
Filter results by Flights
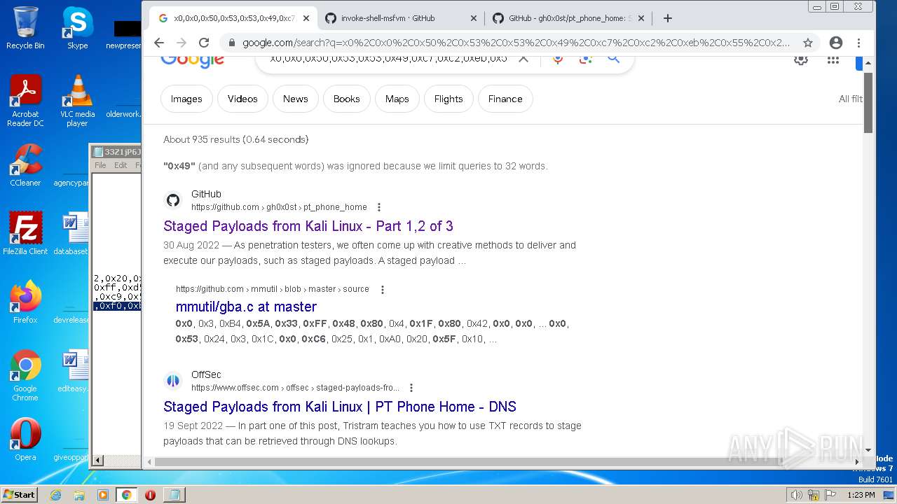[448, 99]
